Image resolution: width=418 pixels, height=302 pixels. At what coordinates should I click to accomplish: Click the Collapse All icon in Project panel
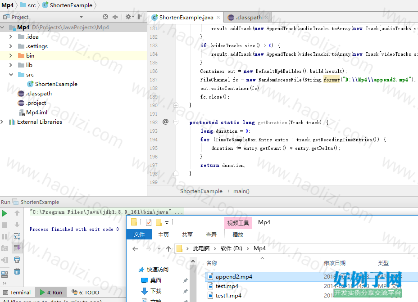[115, 17]
